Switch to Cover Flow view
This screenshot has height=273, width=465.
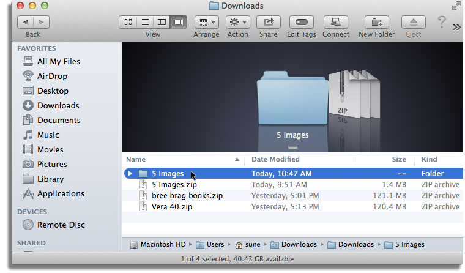point(179,22)
